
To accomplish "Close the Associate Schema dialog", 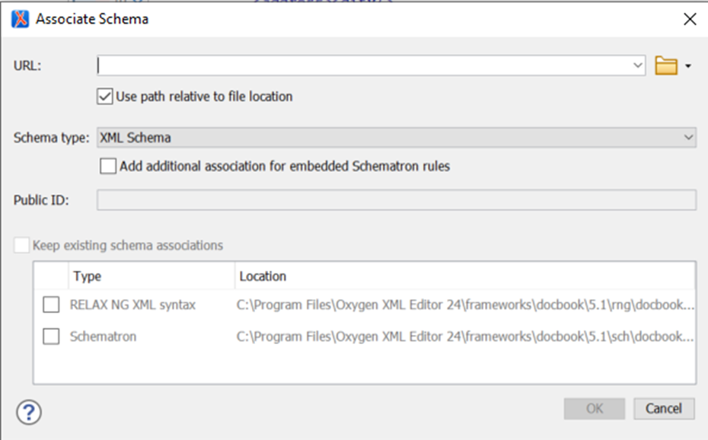I will point(690,19).
